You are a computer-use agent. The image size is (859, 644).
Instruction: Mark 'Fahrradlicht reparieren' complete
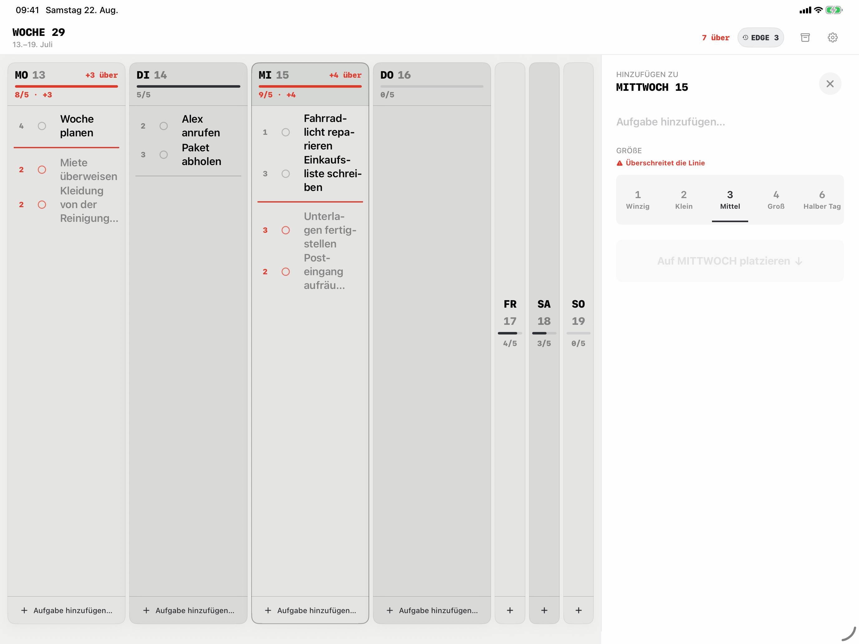pos(285,132)
